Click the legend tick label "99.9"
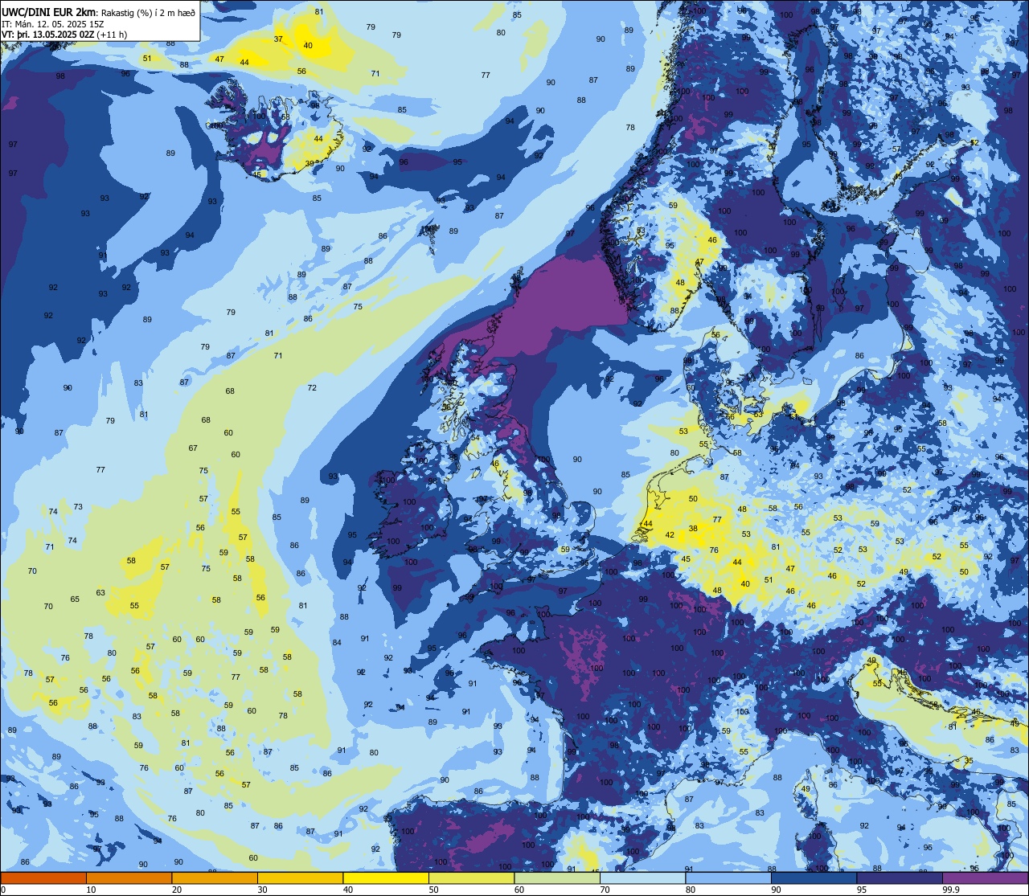Image resolution: width=1029 pixels, height=896 pixels. [x=951, y=890]
